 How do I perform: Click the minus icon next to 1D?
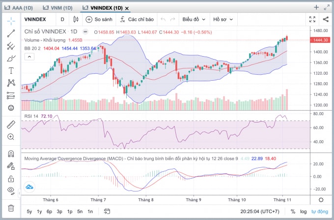coord(85,32)
